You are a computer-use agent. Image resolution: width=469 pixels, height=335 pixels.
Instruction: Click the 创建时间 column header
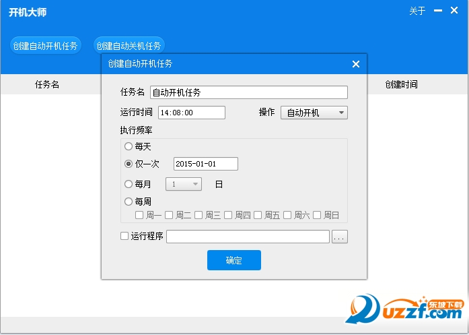[x=401, y=84]
